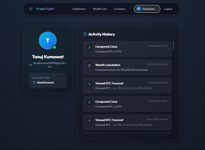Open the Compare page

click(x=120, y=9)
